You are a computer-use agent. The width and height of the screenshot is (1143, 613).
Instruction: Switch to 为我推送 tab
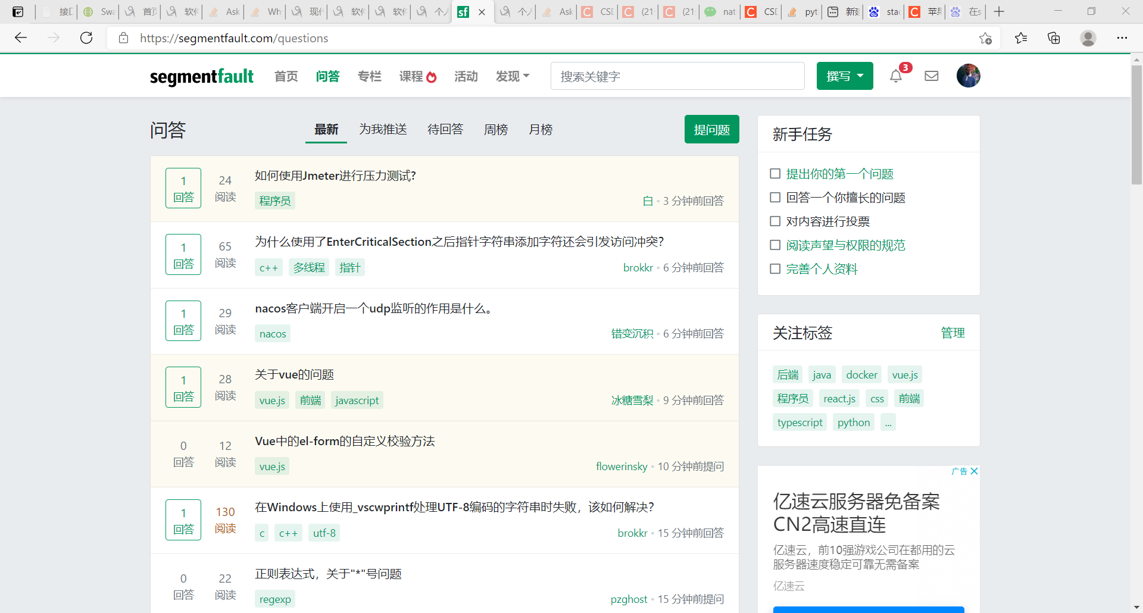point(383,129)
